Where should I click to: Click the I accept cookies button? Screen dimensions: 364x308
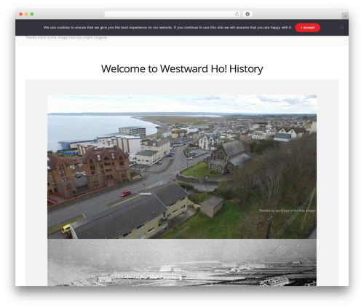(307, 28)
